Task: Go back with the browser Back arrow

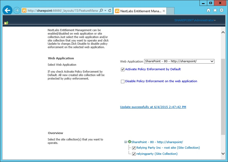Action: (7, 10)
